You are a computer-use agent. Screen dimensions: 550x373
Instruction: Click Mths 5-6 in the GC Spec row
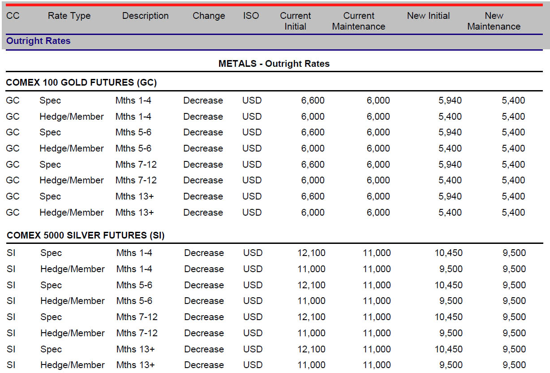133,132
